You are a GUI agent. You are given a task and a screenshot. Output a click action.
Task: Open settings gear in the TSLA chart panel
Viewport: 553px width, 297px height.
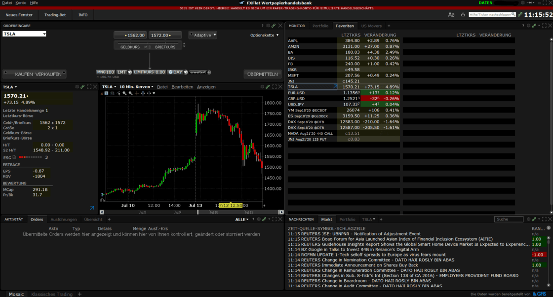(261, 86)
